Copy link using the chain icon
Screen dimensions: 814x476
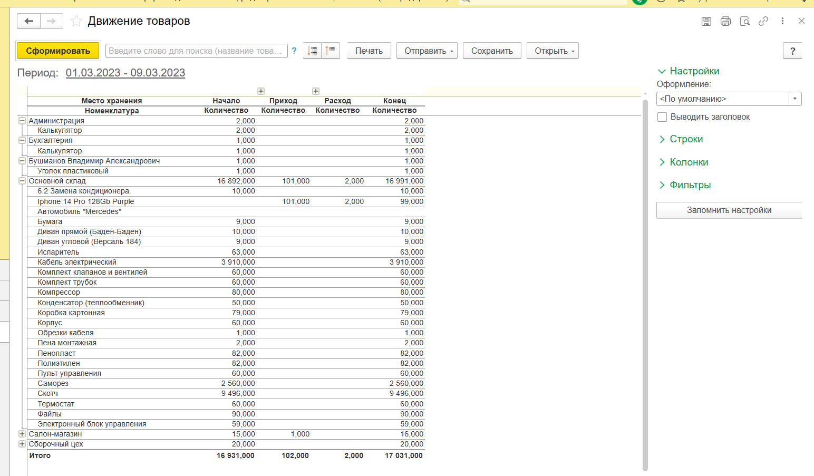click(x=763, y=21)
